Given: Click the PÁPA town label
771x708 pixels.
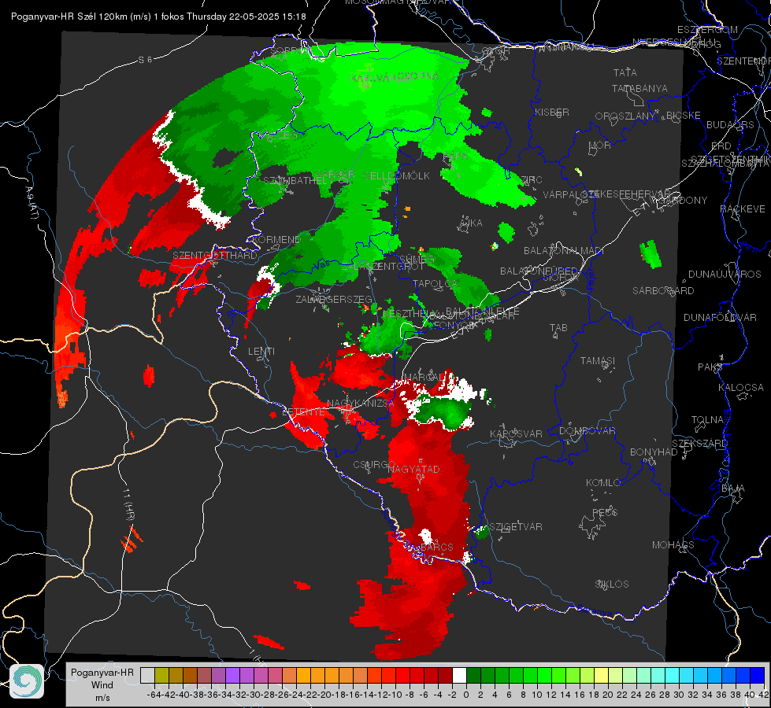Looking at the screenshot, I should pos(455,155).
